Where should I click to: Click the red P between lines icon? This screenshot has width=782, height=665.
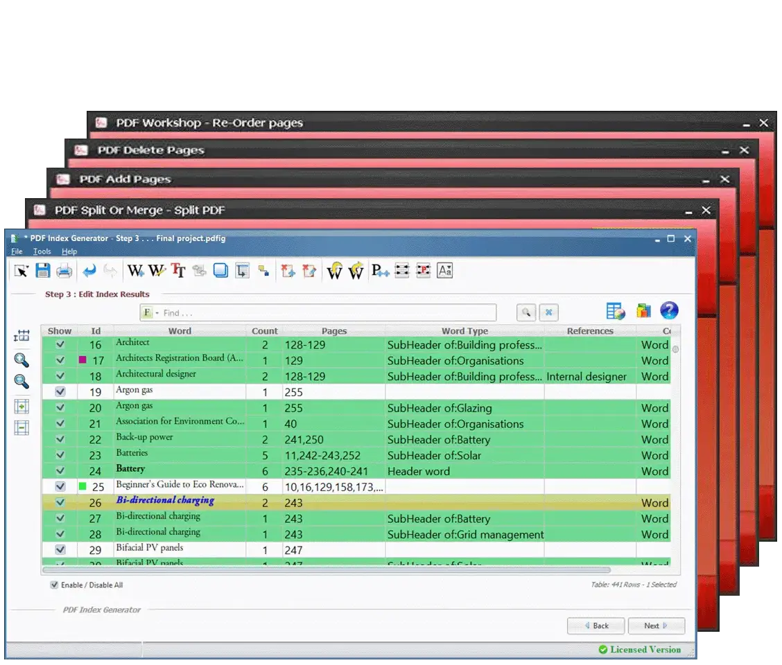[x=424, y=271]
